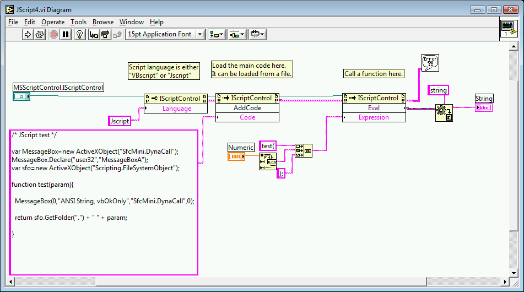Click the Eval method row
The width and height of the screenshot is (524, 292).
coord(374,108)
